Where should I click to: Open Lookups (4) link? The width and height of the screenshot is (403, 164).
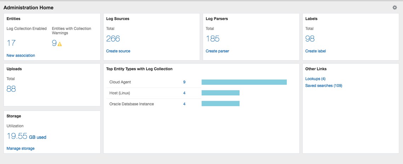pyautogui.click(x=315, y=79)
